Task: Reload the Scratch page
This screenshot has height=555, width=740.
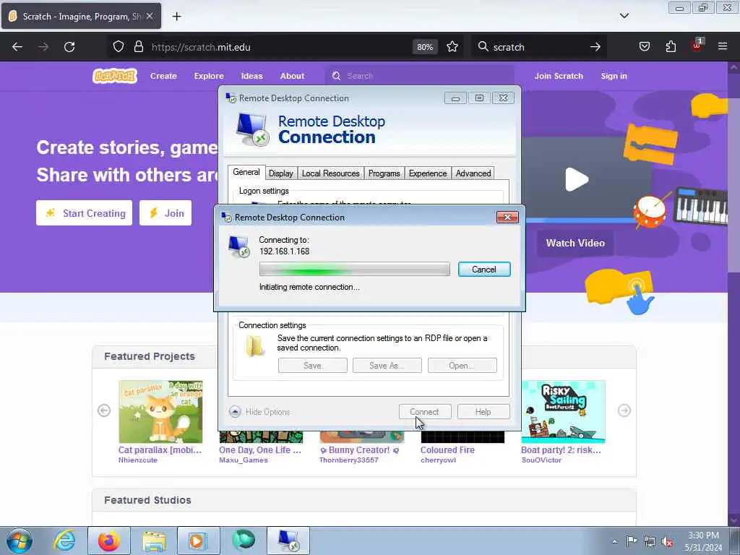Action: (69, 47)
